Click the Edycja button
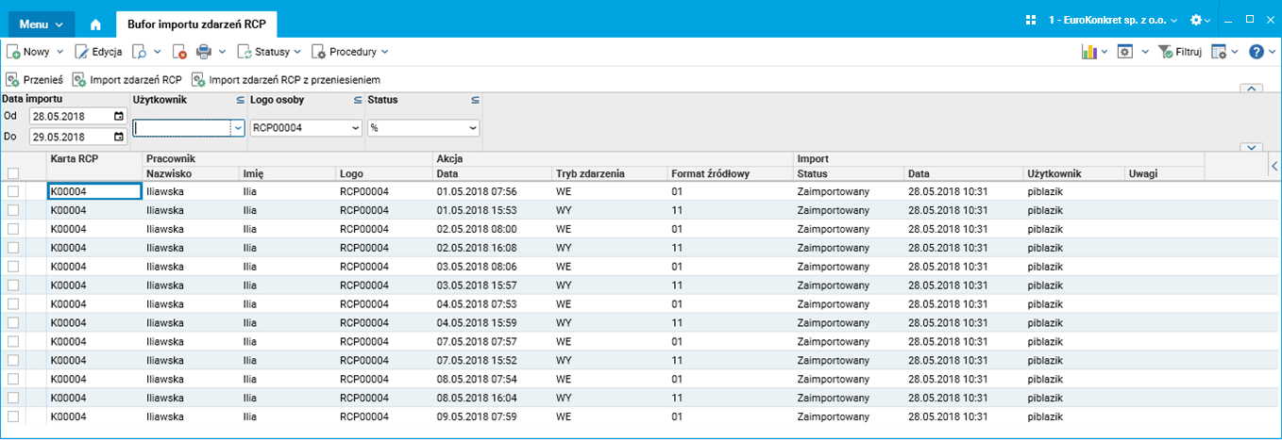 [x=99, y=52]
